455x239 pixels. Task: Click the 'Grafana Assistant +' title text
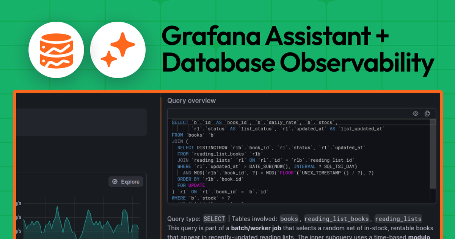[276, 37]
